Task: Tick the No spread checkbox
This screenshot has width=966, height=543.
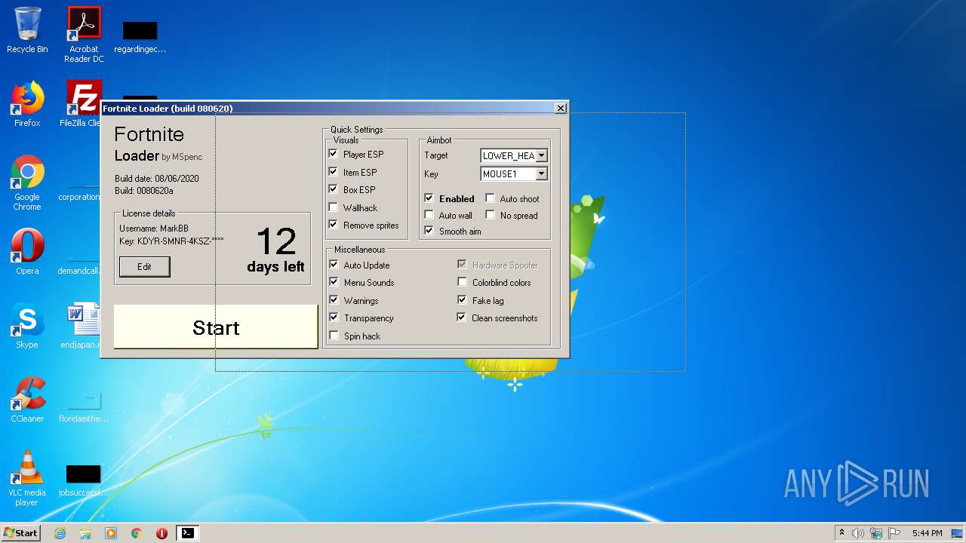Action: click(x=490, y=215)
